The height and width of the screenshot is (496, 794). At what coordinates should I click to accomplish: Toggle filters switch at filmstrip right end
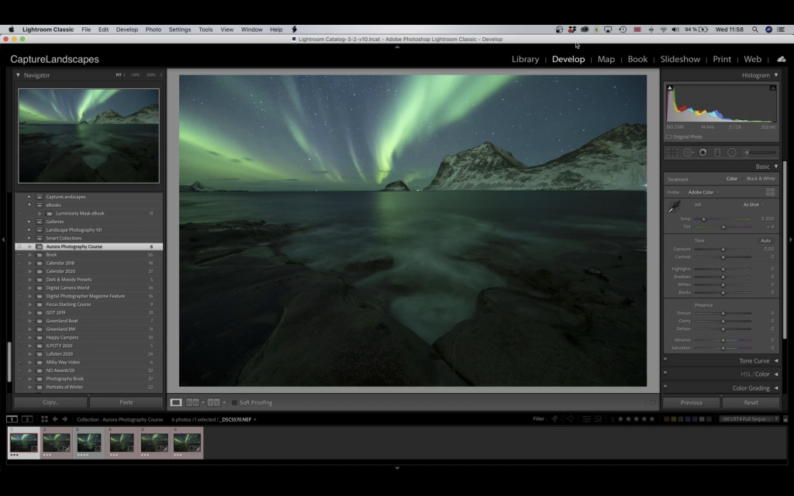click(785, 419)
